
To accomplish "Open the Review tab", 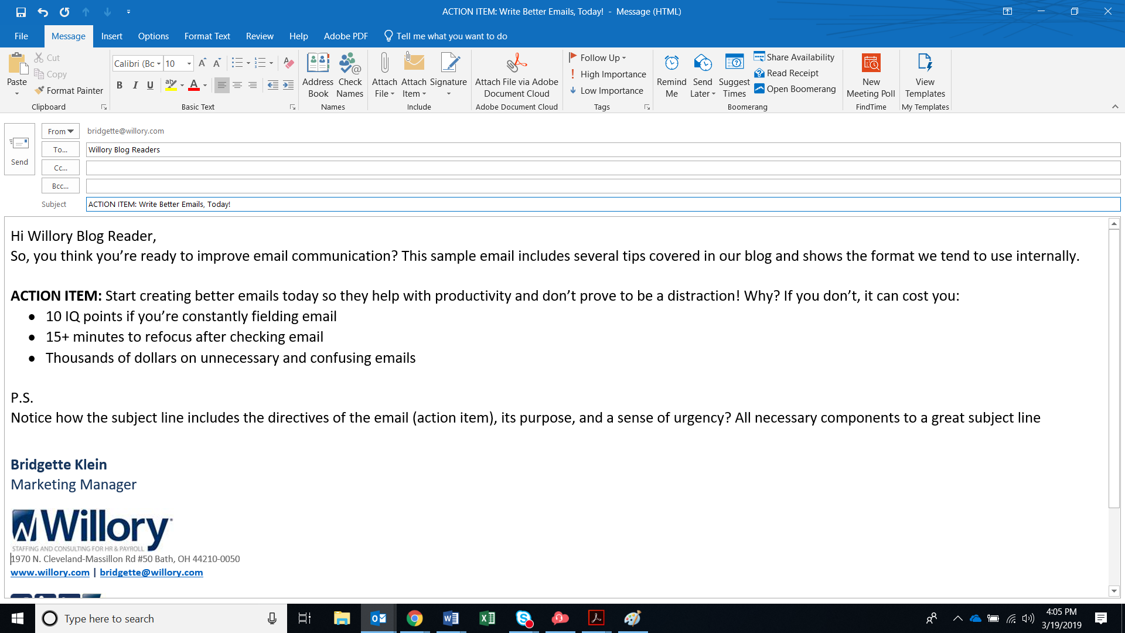I will click(x=260, y=36).
